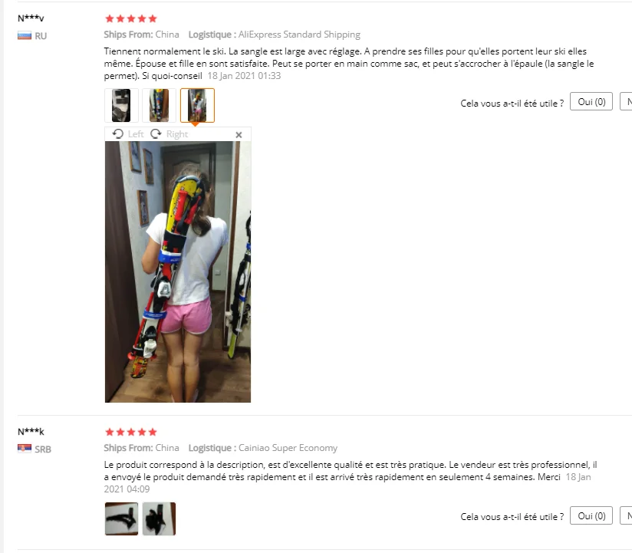The width and height of the screenshot is (632, 553).
Task: Open second thumbnail in N***k's review
Action: [160, 518]
